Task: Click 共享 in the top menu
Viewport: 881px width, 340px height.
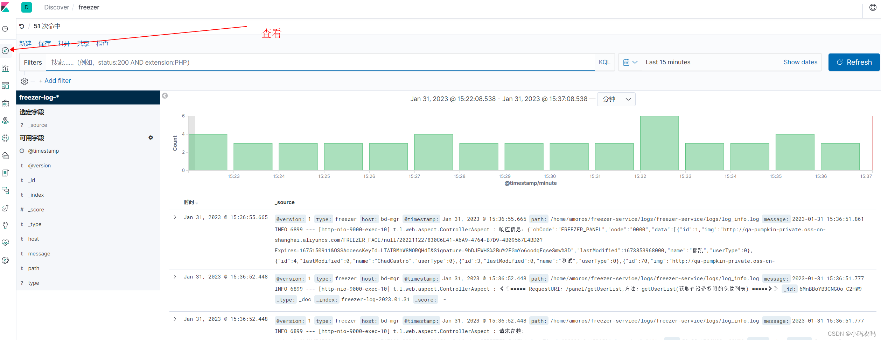Action: tap(83, 44)
